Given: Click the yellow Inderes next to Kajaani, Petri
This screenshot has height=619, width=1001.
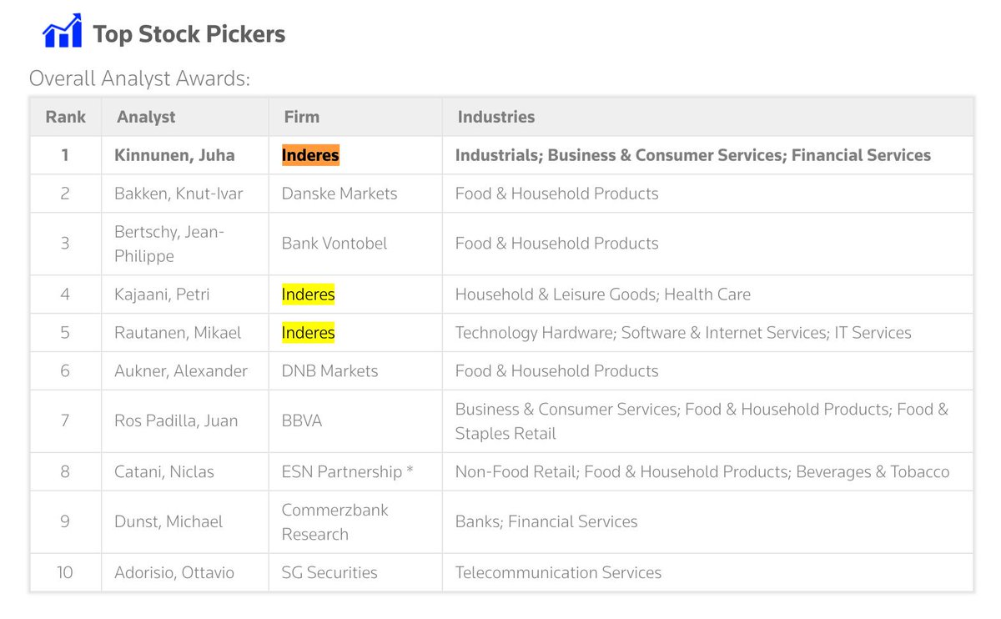Looking at the screenshot, I should coord(308,294).
